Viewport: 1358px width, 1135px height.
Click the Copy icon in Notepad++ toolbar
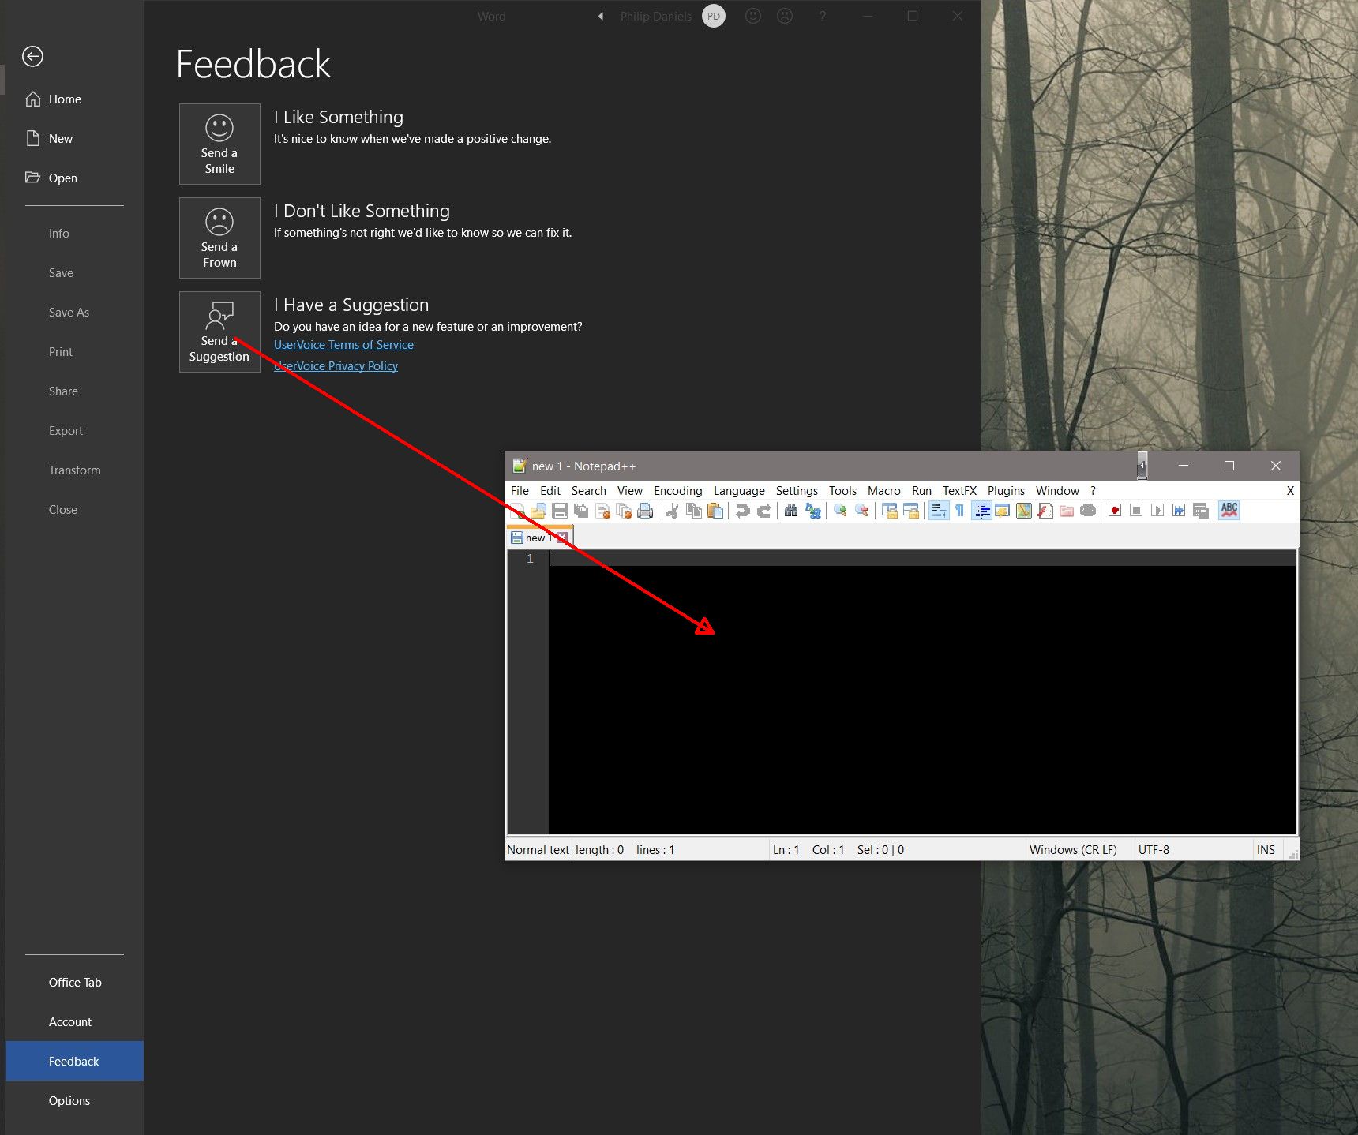[x=694, y=511]
